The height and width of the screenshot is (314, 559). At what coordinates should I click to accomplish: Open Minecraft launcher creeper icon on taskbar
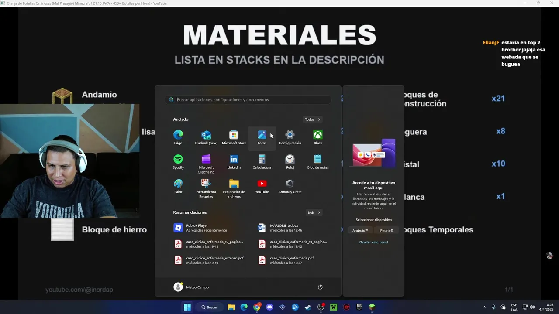pos(334,307)
